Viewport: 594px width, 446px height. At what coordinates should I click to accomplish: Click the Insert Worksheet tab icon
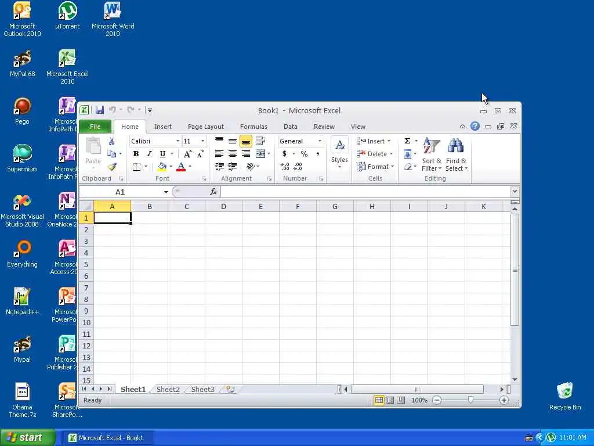230,389
